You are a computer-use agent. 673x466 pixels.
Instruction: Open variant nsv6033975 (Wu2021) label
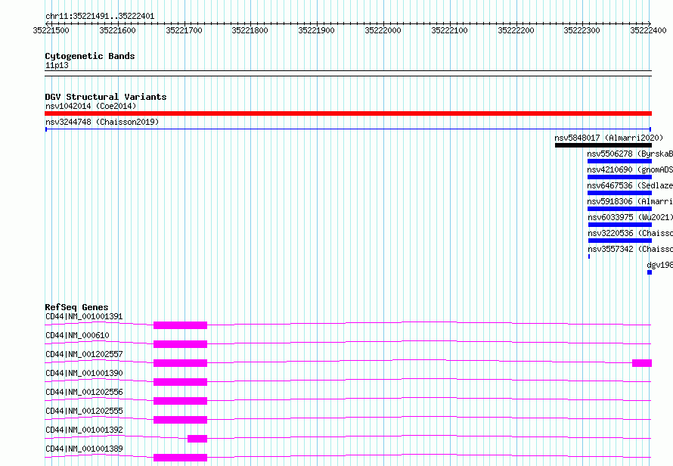point(630,217)
